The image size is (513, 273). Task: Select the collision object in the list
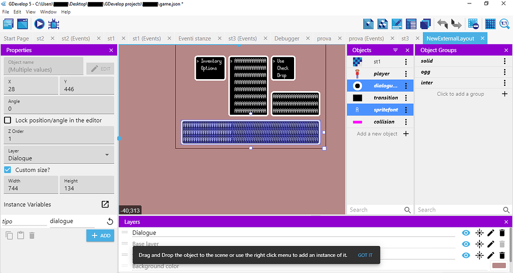point(380,122)
